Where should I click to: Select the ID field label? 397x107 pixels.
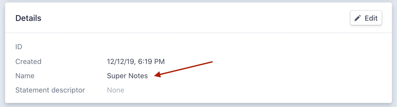[19, 47]
